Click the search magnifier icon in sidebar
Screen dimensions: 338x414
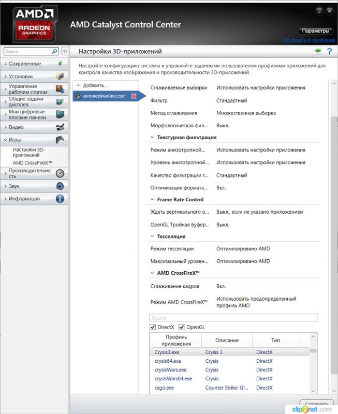pos(55,52)
